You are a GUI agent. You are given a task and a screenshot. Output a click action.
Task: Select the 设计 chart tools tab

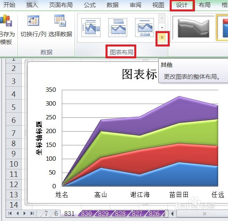[182, 5]
